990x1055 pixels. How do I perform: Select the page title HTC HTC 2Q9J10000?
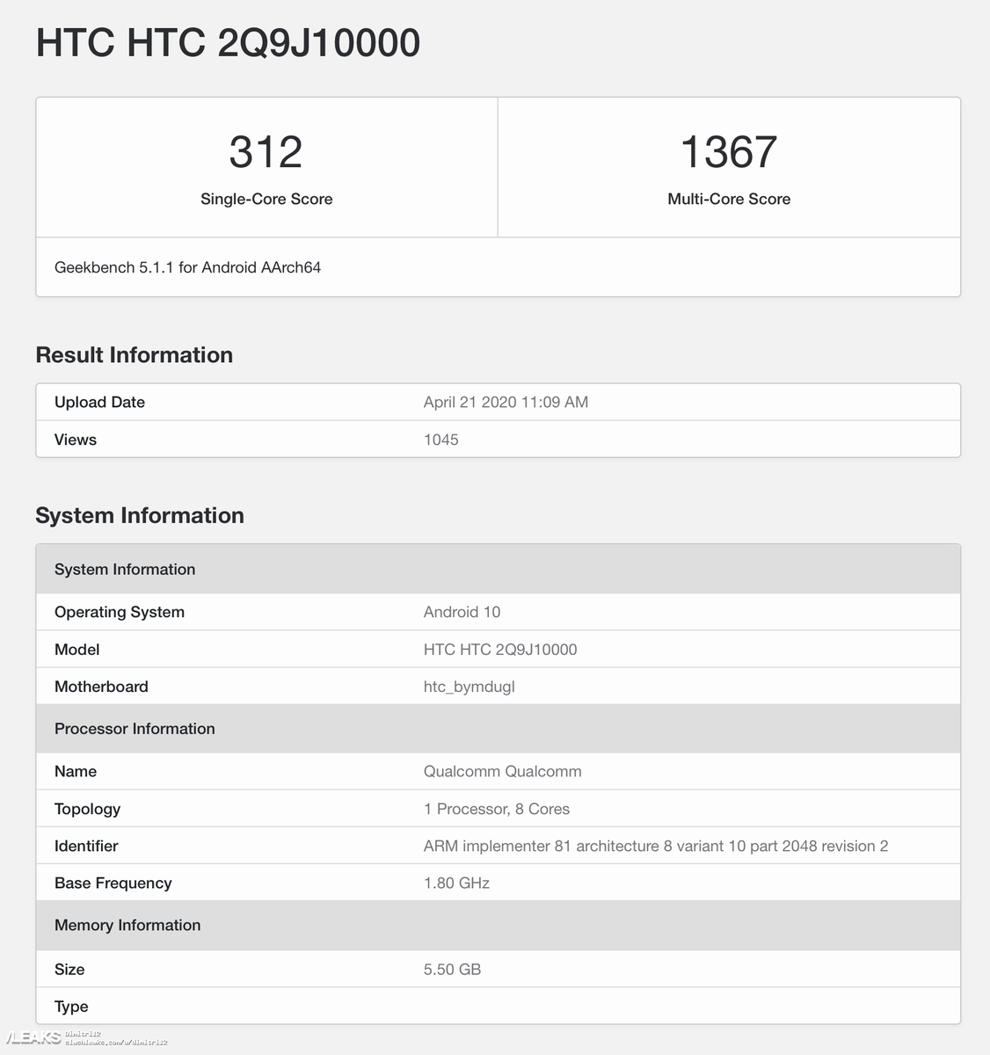click(228, 43)
